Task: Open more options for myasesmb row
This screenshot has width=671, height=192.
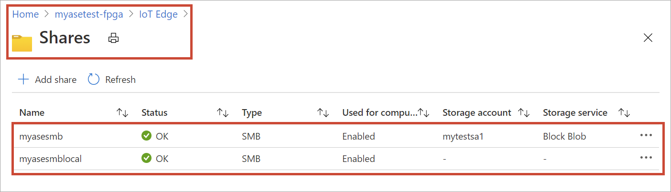Action: [x=646, y=136]
